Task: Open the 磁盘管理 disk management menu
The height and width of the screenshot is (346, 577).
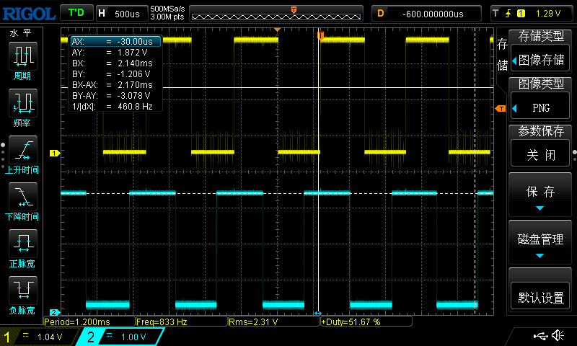Action: click(x=539, y=242)
